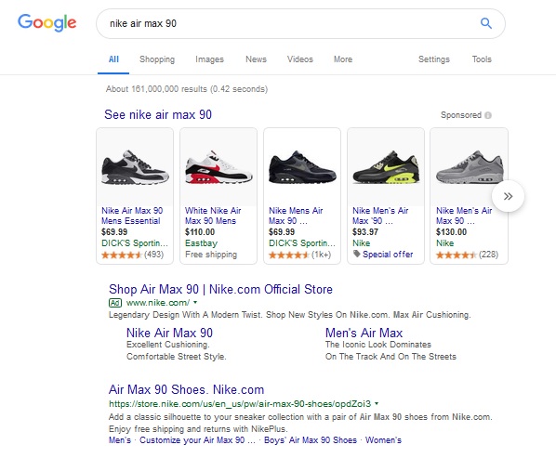Click the green Ad badge
Screen dimensions: 556x458
tap(115, 303)
